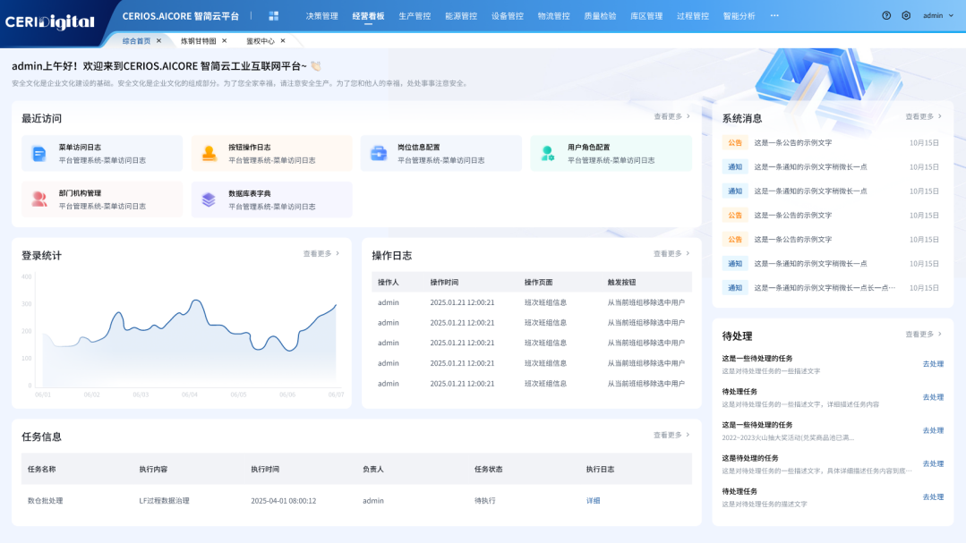Screen dimensions: 966x543
Task: Open the settings gear icon in header
Action: [906, 16]
